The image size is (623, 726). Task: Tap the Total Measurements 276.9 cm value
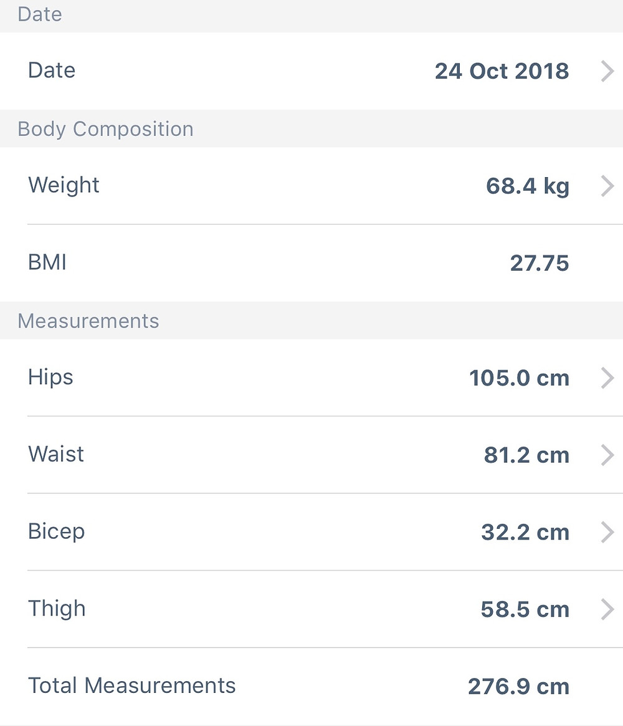pos(518,687)
